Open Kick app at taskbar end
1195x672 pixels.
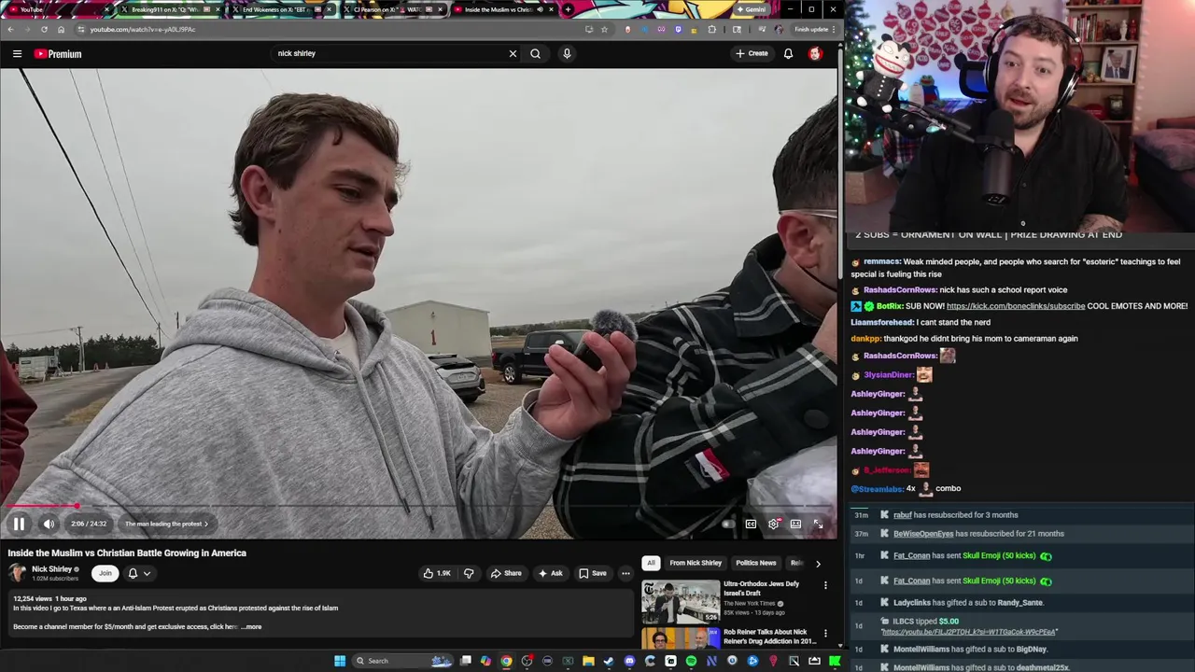tap(835, 661)
